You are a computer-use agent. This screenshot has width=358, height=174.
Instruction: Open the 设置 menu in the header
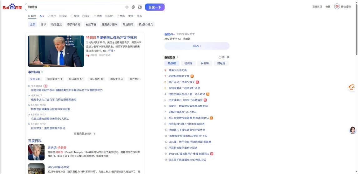(328, 7)
